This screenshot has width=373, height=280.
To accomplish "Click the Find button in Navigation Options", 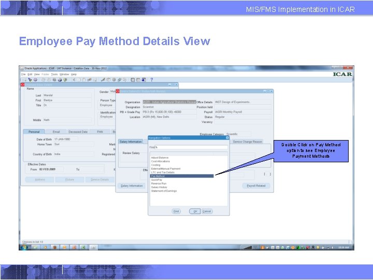I will (x=176, y=211).
